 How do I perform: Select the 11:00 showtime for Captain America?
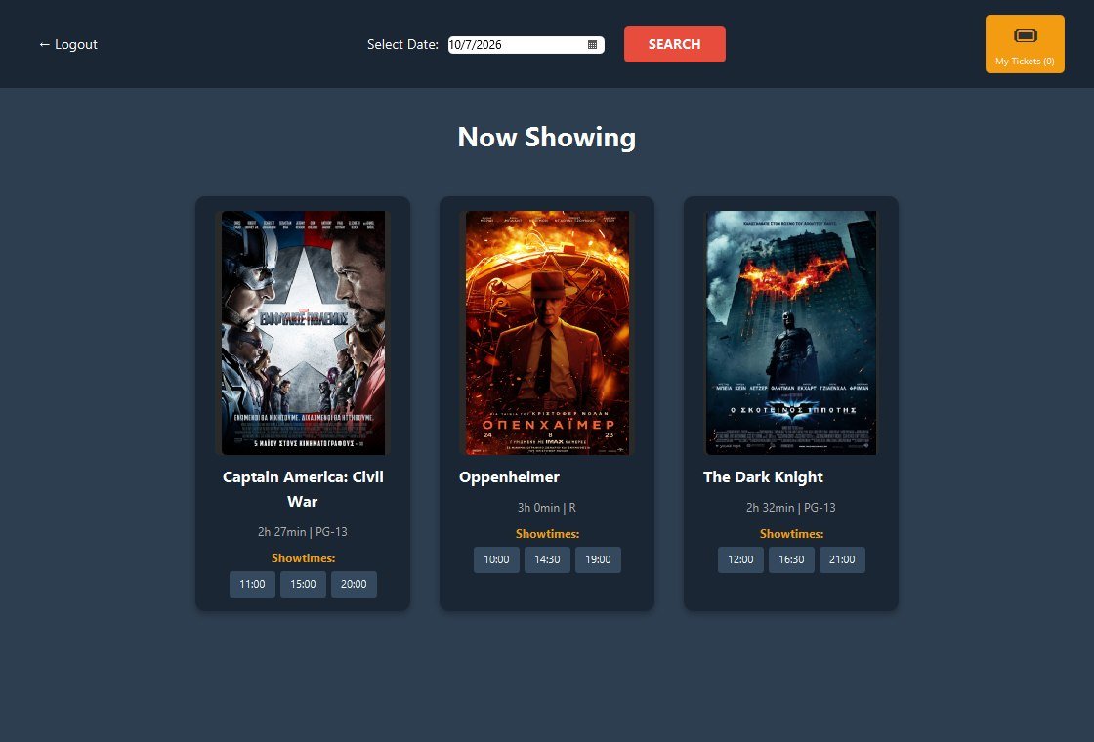252,584
